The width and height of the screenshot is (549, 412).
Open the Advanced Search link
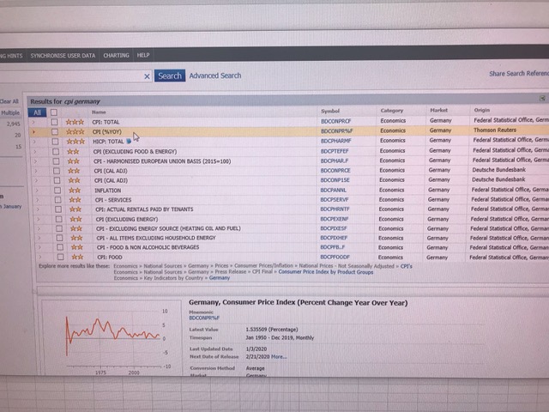215,76
